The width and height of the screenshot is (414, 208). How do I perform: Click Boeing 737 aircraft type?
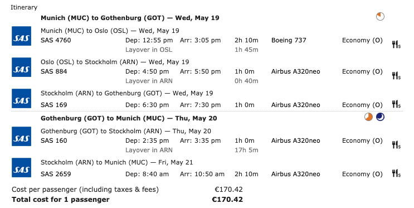pos(289,40)
